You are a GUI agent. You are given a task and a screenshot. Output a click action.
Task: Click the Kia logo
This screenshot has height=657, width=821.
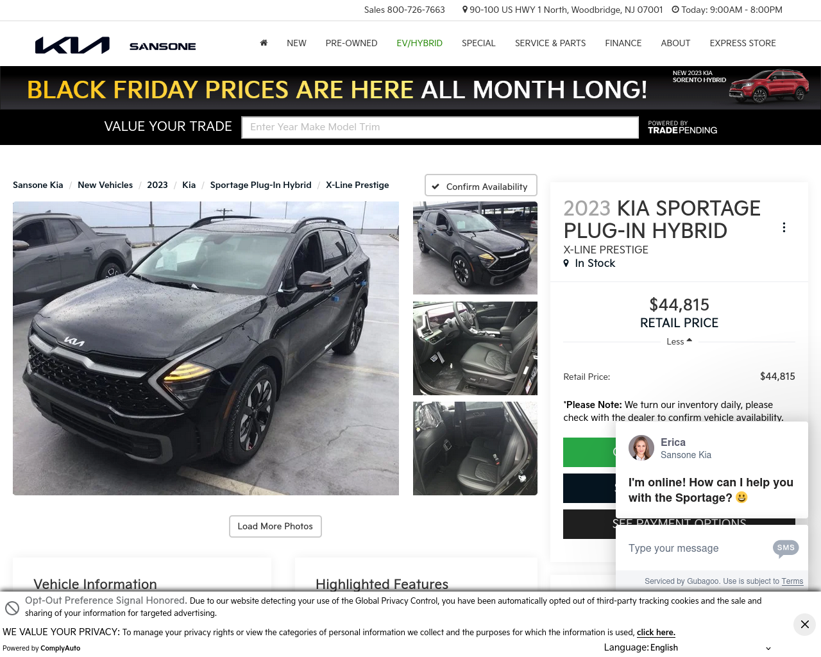72,45
